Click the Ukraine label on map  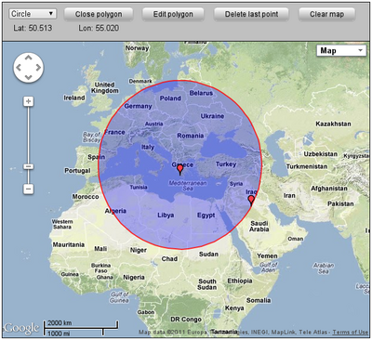pos(212,116)
